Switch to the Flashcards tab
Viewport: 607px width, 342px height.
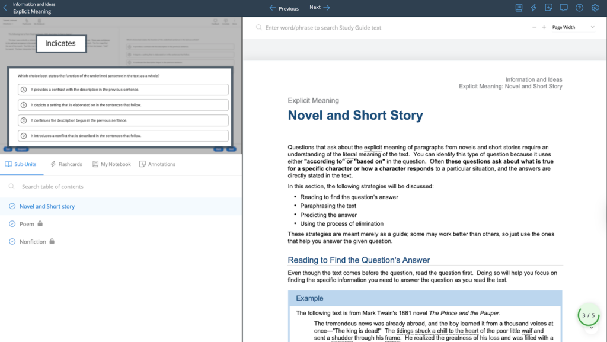coord(66,164)
